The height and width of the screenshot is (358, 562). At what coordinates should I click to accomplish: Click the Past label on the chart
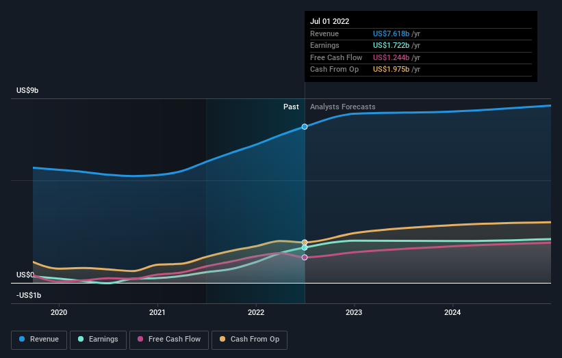(x=291, y=107)
